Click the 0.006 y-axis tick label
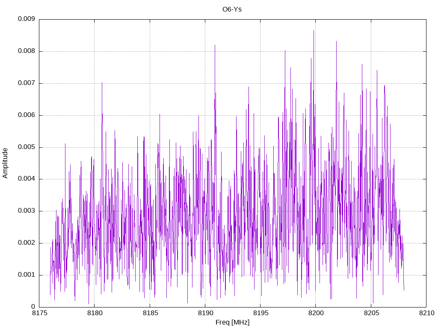This screenshot has width=438, height=328. pyautogui.click(x=27, y=115)
